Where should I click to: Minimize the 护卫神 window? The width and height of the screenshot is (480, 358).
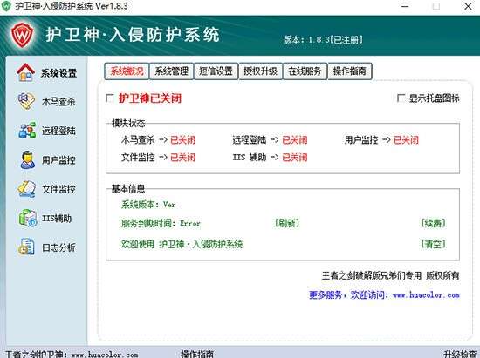click(x=405, y=6)
